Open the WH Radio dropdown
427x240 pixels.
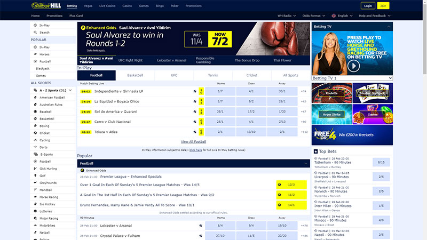(287, 16)
